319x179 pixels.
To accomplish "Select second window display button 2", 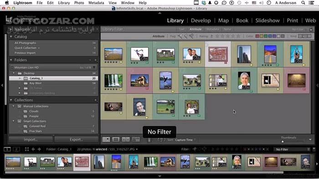I will pyautogui.click(x=16, y=149).
